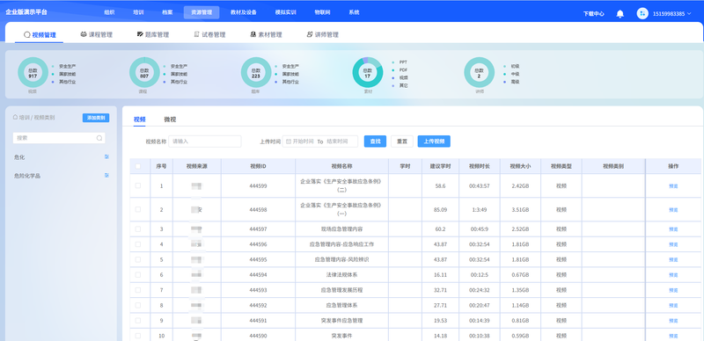
Task: Open the 系统 menu
Action: [354, 12]
